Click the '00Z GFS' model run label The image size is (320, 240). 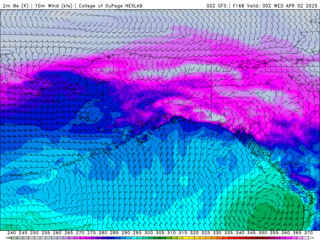[x=216, y=6]
